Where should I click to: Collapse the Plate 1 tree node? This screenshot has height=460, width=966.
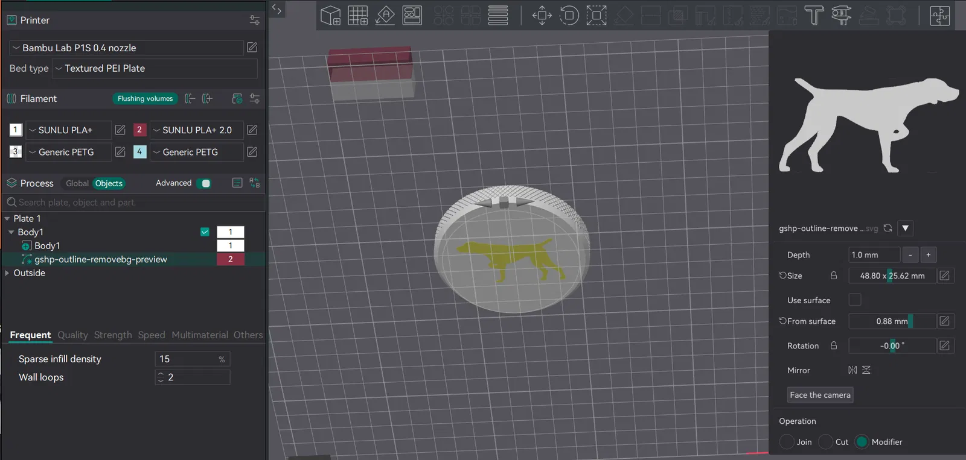[7, 219]
